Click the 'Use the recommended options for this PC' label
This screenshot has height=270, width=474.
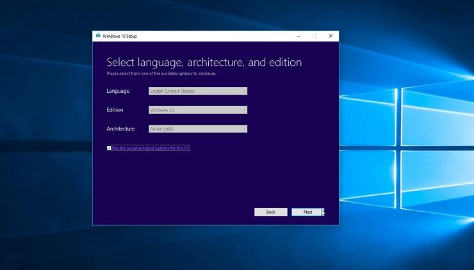click(x=151, y=148)
